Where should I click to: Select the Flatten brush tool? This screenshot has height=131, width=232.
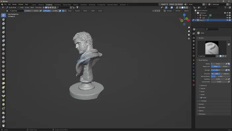3,58
